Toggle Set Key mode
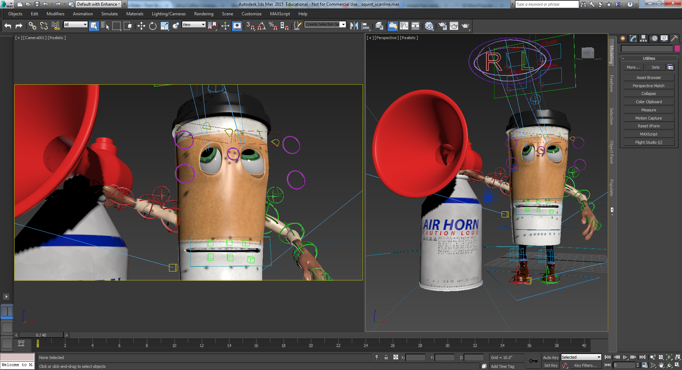 coord(551,365)
